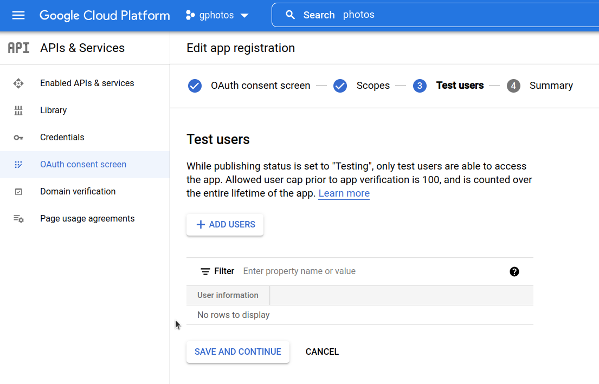Image resolution: width=599 pixels, height=384 pixels.
Task: Click the Enabled APIs & services icon
Action: coord(18,83)
